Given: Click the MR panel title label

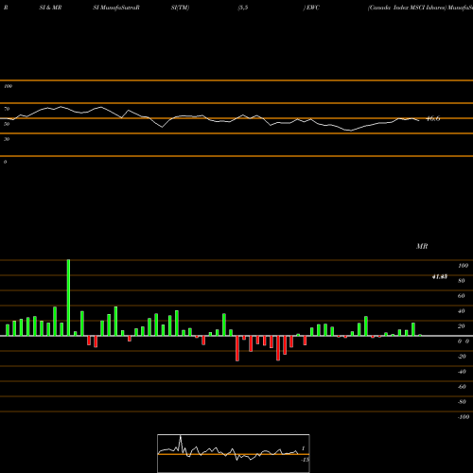Looking at the screenshot, I should point(422,246).
